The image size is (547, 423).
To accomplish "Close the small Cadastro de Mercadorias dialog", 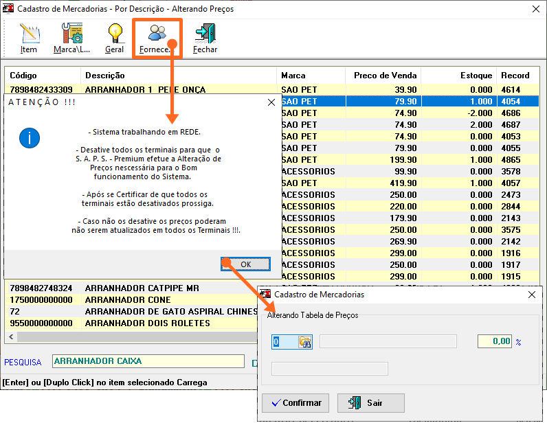I will coord(532,295).
